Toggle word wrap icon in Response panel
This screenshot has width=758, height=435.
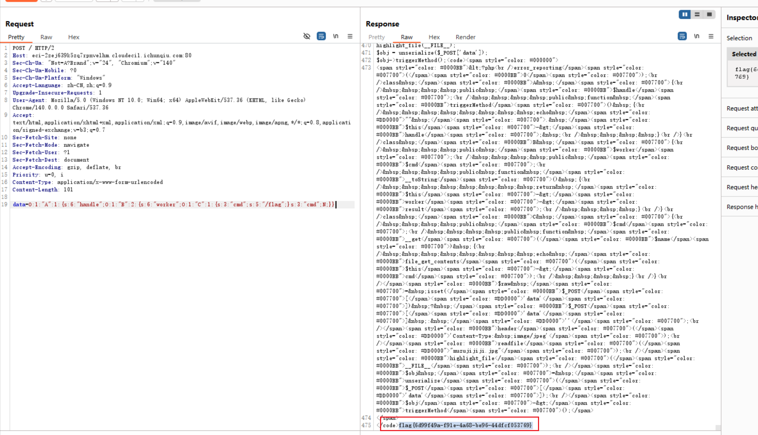pyautogui.click(x=682, y=36)
